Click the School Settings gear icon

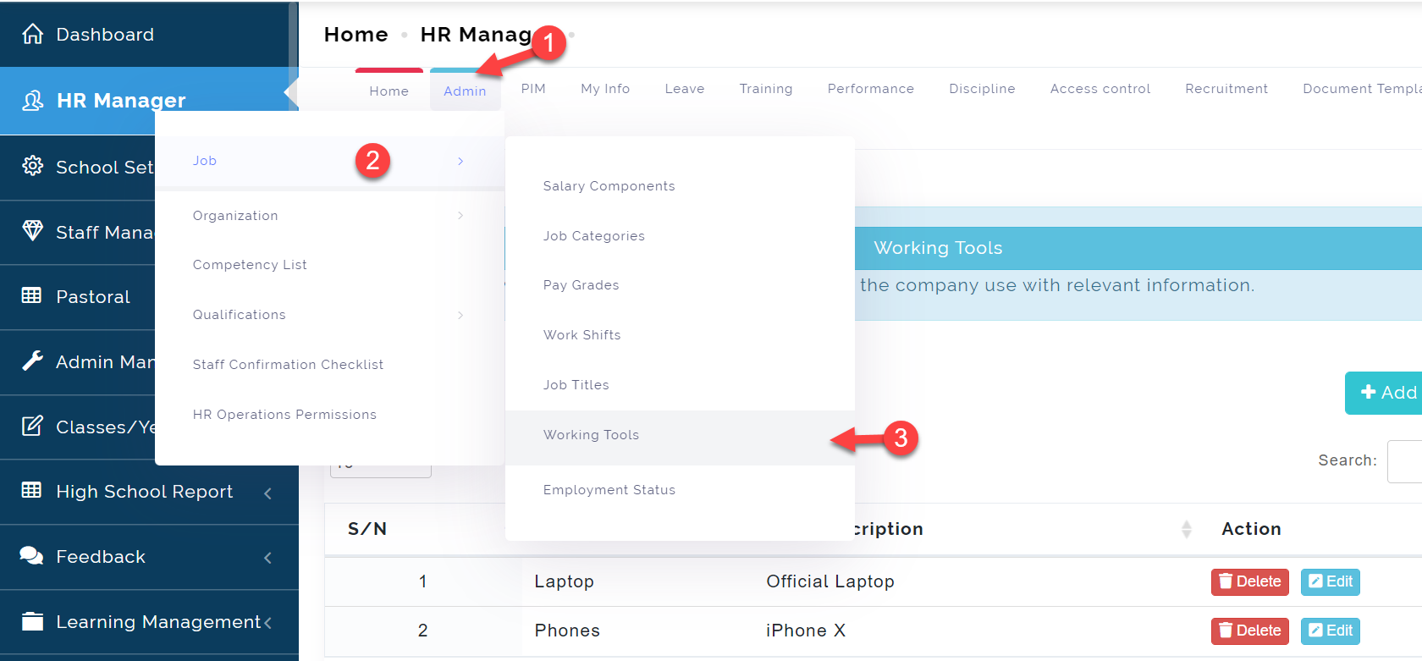(x=33, y=166)
